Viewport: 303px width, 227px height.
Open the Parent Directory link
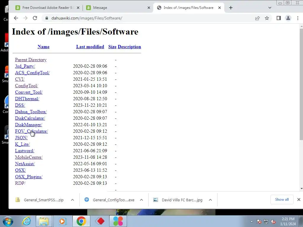pos(31,60)
